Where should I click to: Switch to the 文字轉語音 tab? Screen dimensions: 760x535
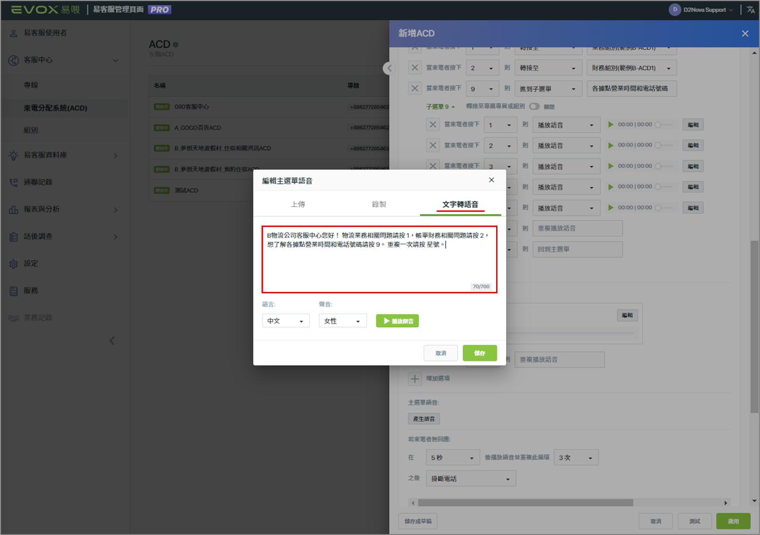[461, 204]
